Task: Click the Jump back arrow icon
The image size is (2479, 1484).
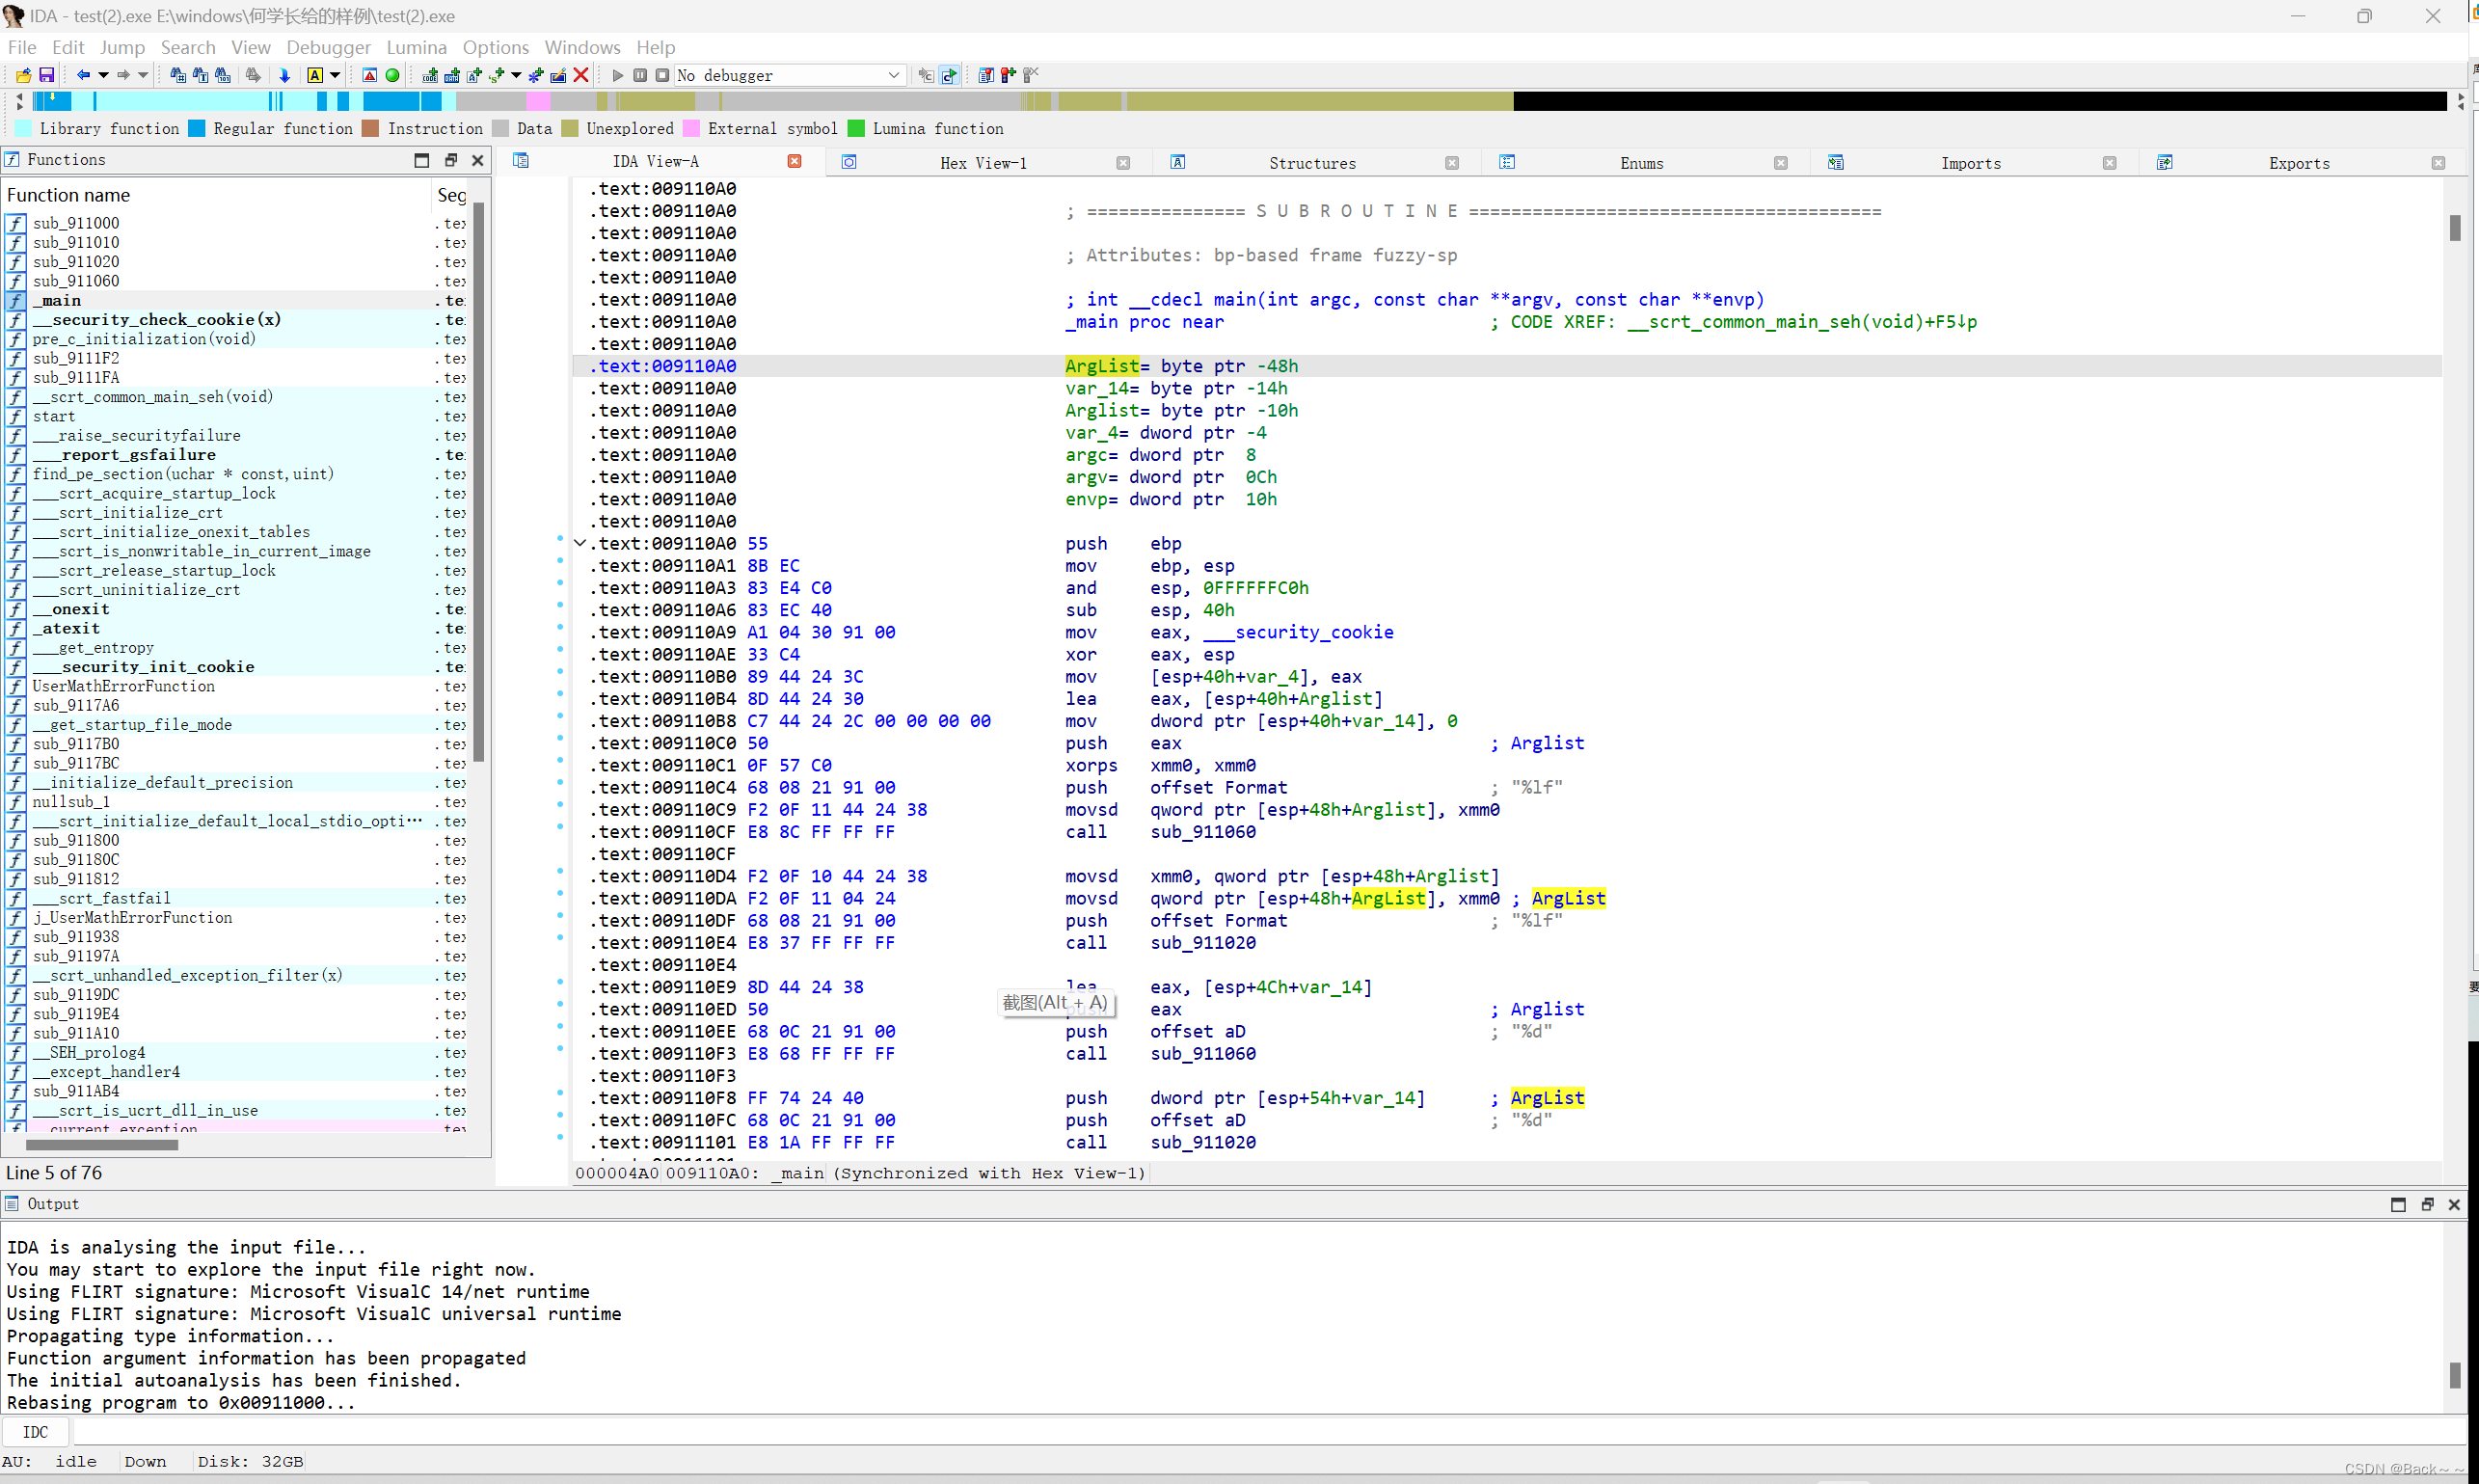Action: [x=83, y=75]
